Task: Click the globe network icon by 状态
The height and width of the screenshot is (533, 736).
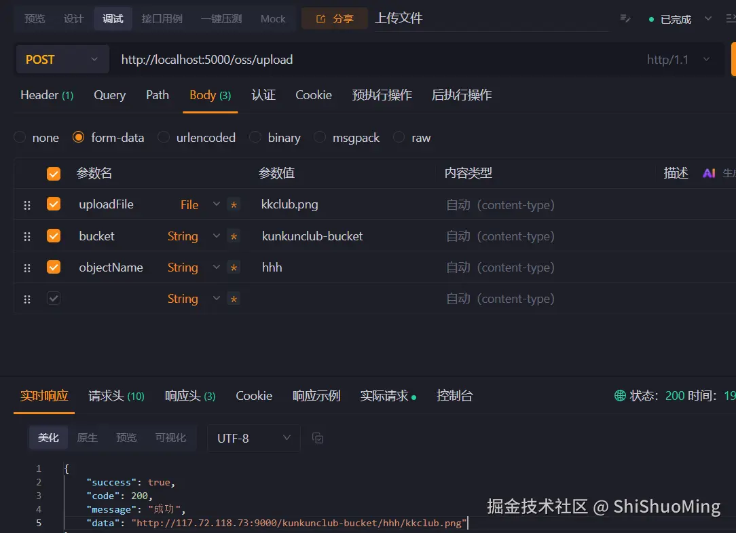Action: click(620, 396)
